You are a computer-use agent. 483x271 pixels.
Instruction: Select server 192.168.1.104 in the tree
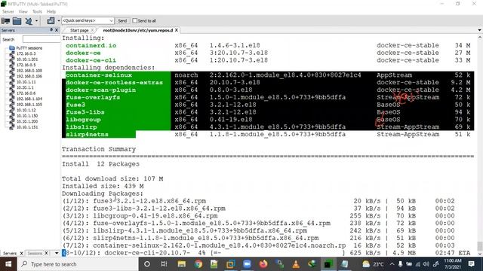pyautogui.click(x=29, y=99)
